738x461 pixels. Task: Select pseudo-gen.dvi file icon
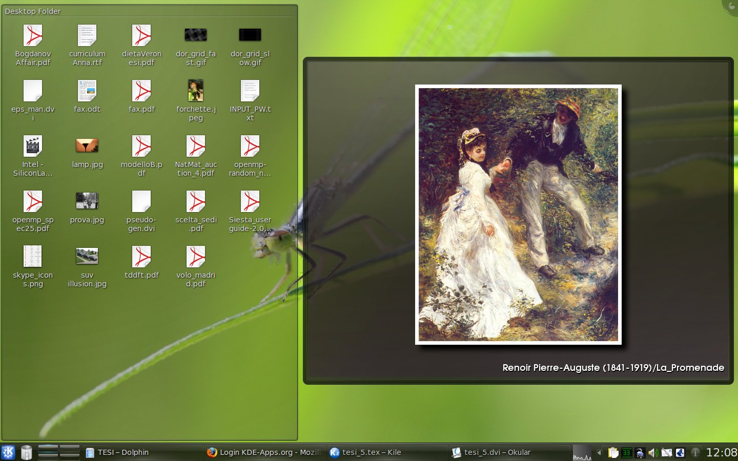pos(141,201)
